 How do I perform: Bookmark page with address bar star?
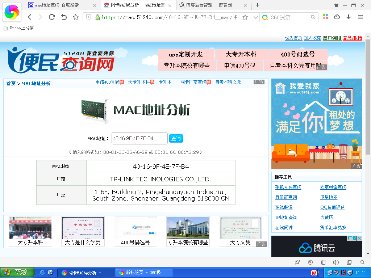tap(245, 17)
